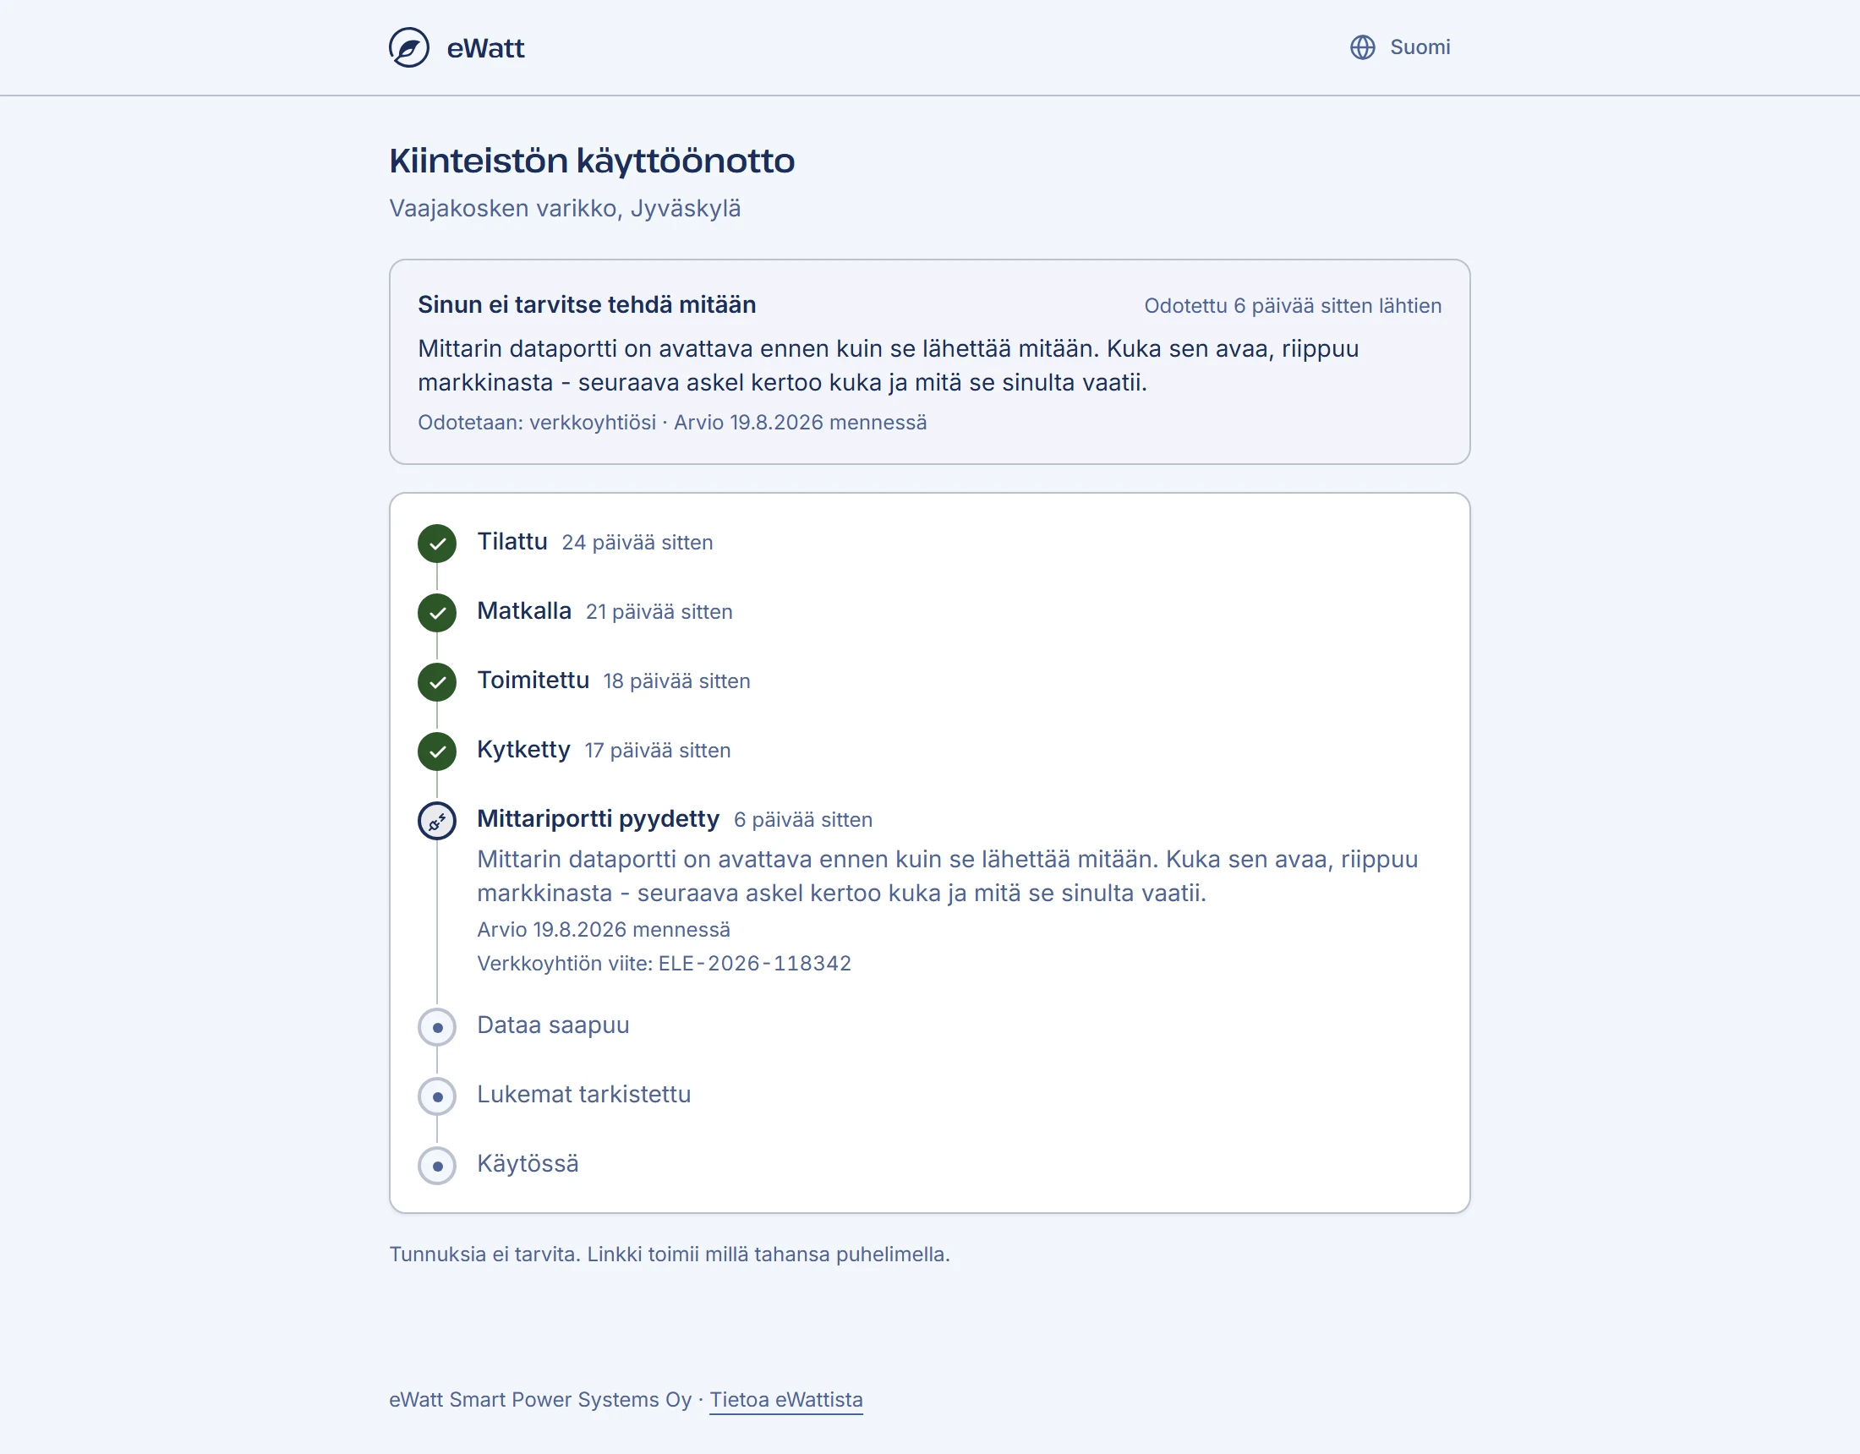Click the globe language icon

pos(1363,46)
